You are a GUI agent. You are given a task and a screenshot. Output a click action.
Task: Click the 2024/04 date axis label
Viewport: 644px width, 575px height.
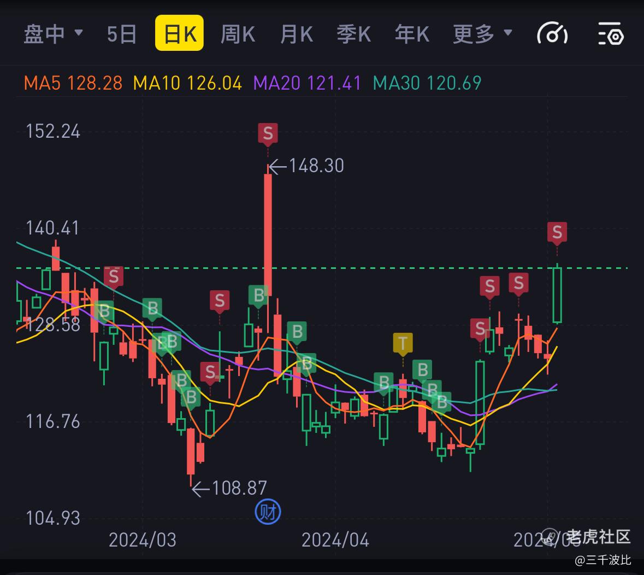[335, 540]
